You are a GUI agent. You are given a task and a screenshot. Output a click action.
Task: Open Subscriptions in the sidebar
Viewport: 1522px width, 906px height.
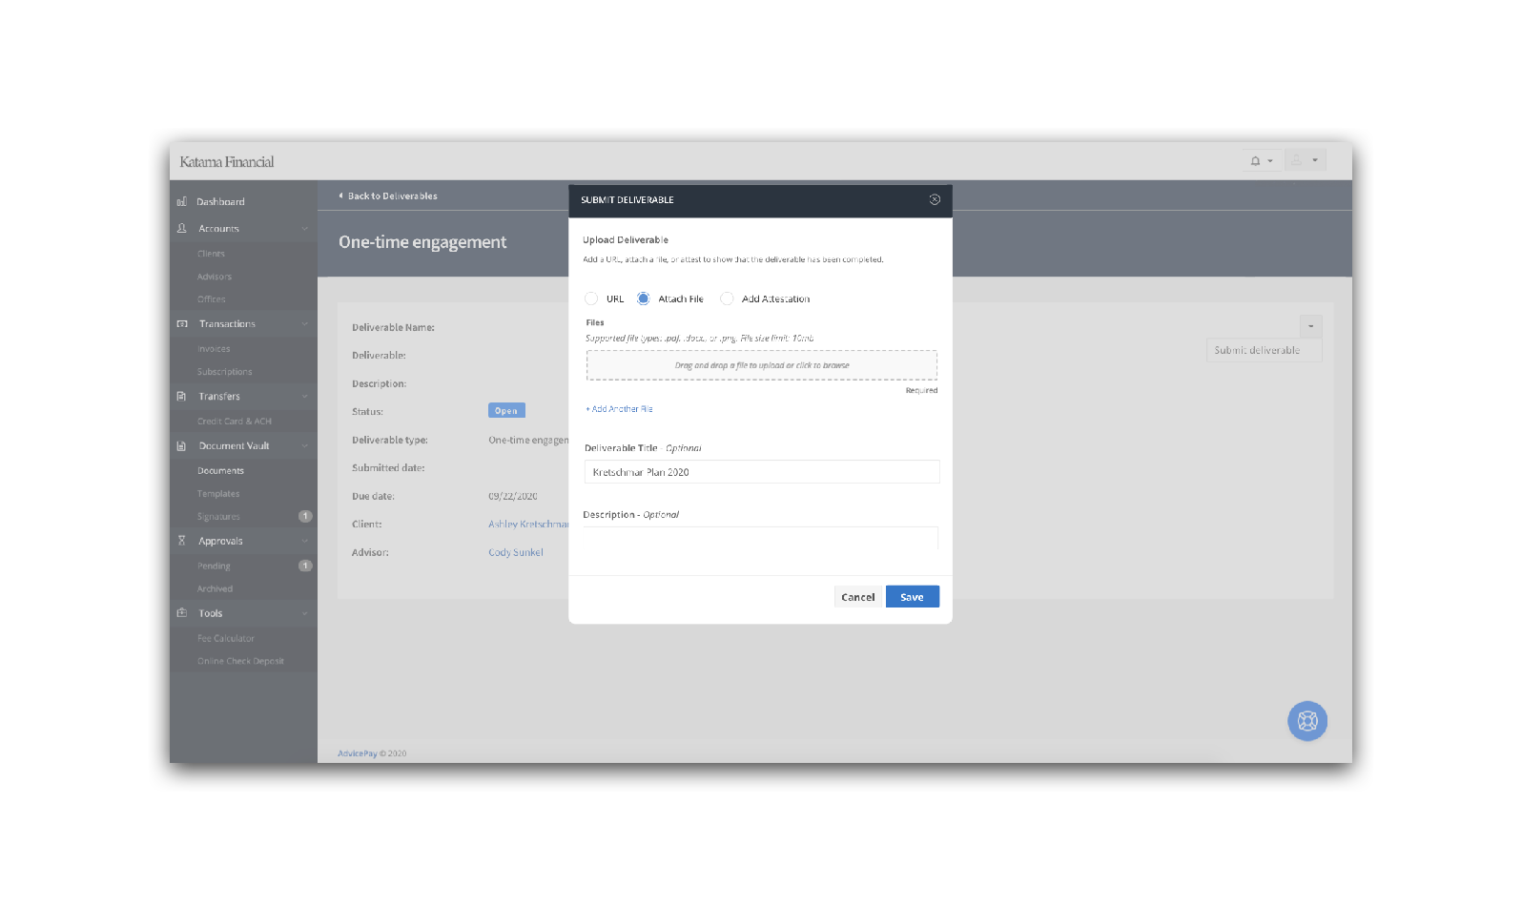(224, 372)
